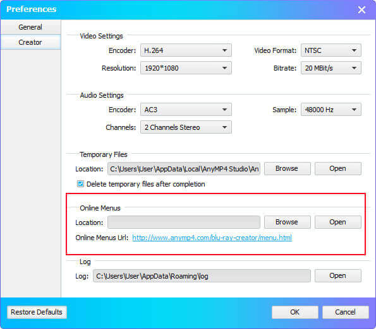Click the Temporary Files location path field

click(184, 169)
